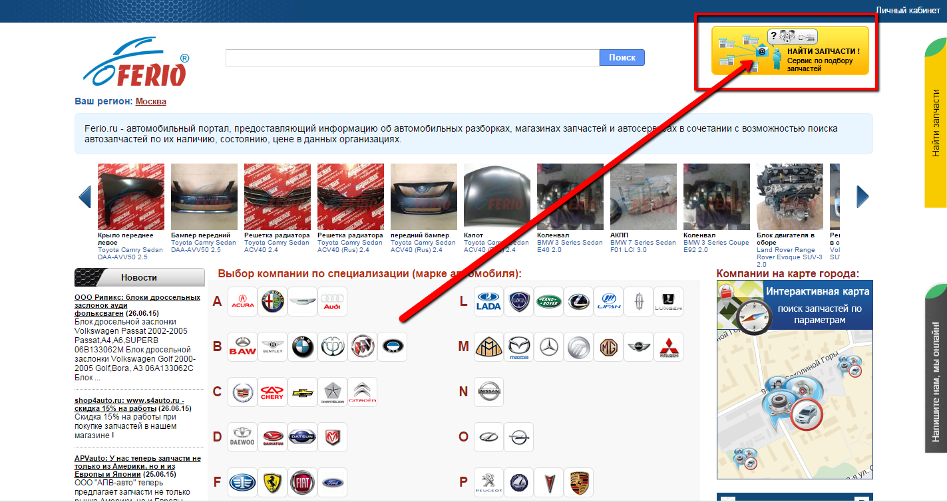Select the Lincoln brand logo
Screen dimensions: 947x502
coord(639,302)
